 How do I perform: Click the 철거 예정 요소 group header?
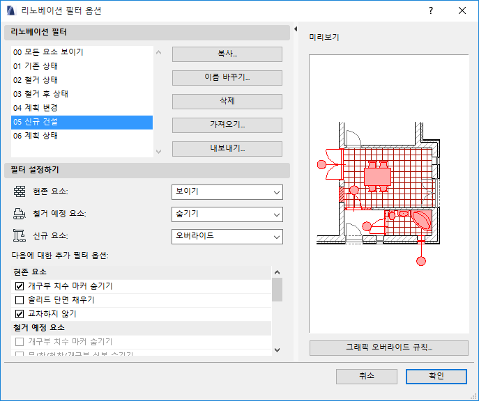pos(141,328)
